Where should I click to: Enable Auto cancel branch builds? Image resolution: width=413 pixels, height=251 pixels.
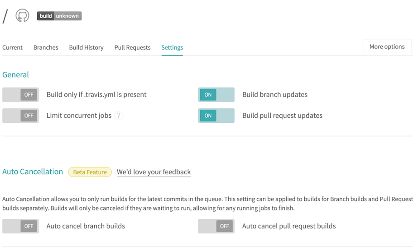tap(21, 226)
